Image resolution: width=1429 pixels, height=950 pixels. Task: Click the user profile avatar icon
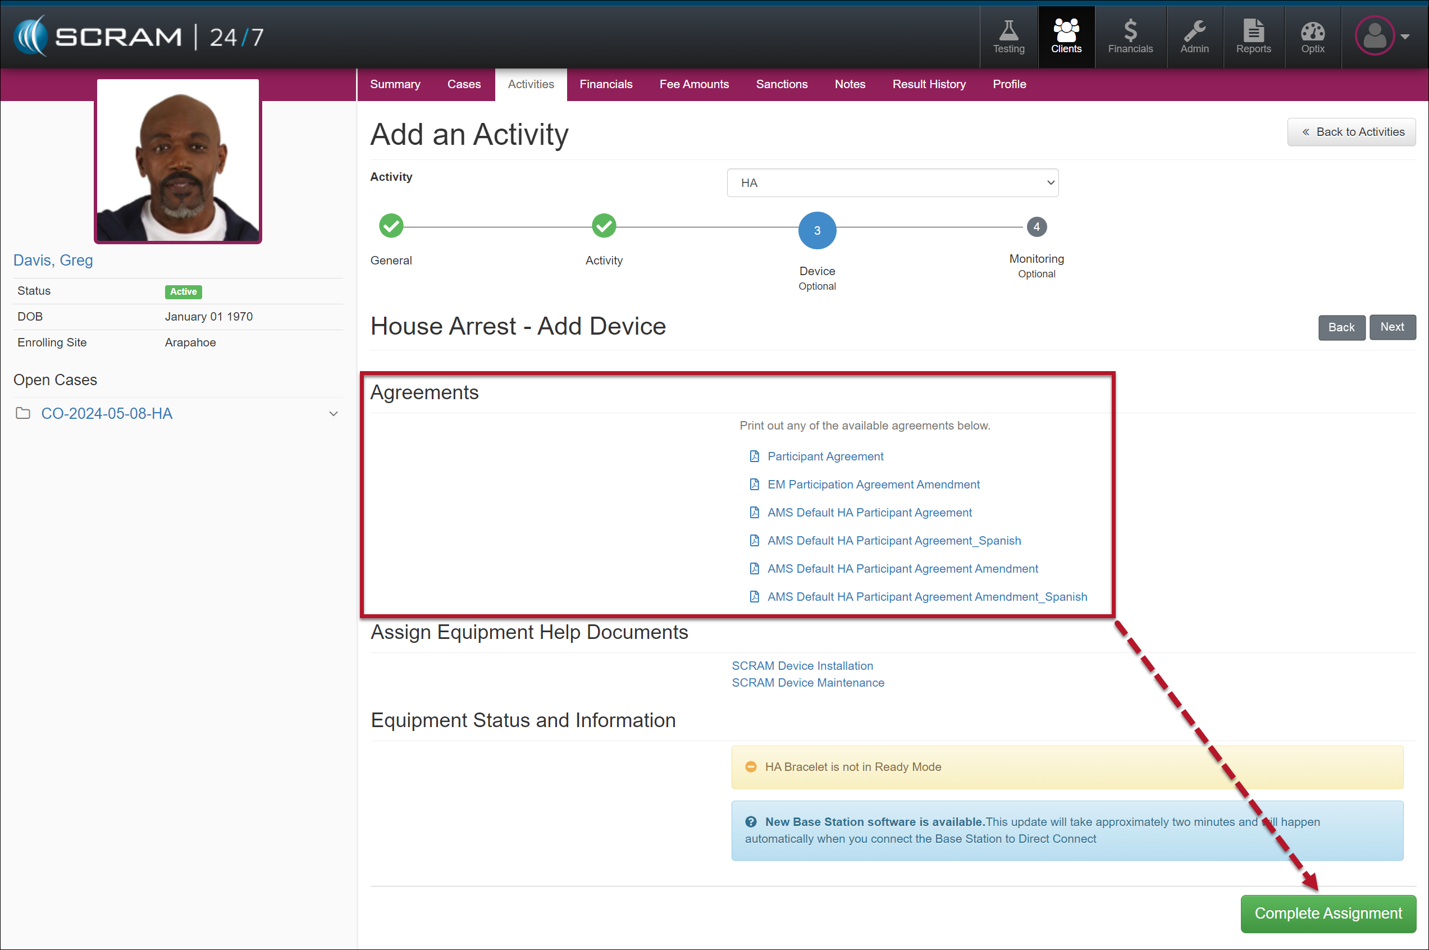click(1374, 36)
